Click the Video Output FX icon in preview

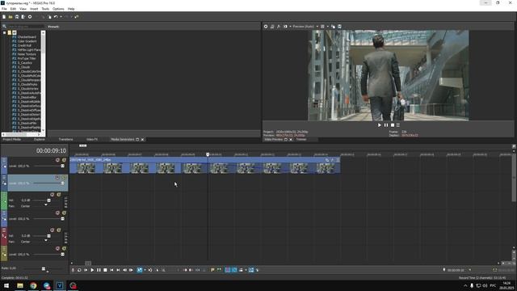[x=279, y=27]
